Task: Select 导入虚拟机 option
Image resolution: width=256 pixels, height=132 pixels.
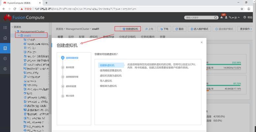Action: point(106,81)
